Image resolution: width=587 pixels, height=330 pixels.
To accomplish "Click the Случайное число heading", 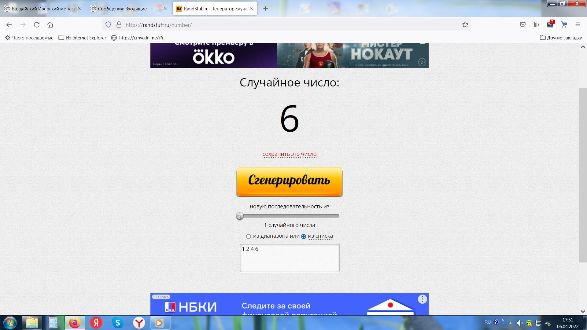I will point(289,82).
